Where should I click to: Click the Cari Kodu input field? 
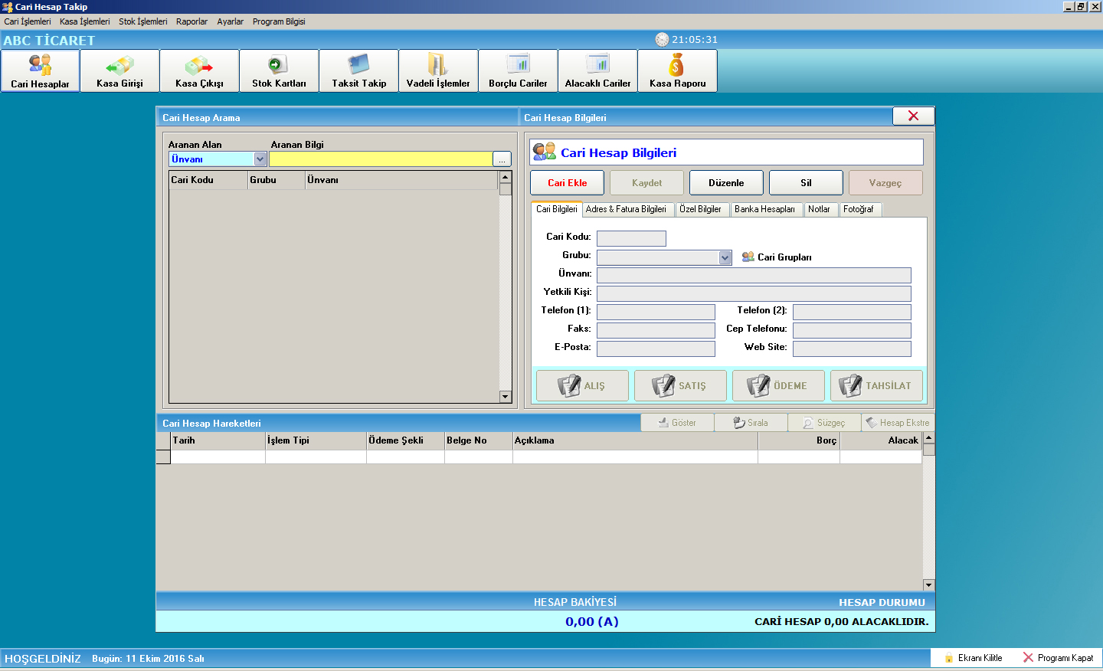[x=631, y=238]
